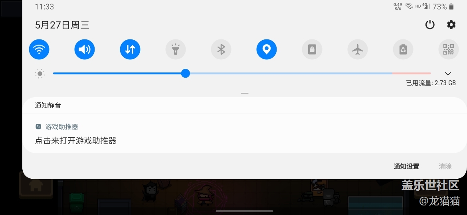Tap 清除 to clear notifications
The width and height of the screenshot is (467, 215).
445,166
